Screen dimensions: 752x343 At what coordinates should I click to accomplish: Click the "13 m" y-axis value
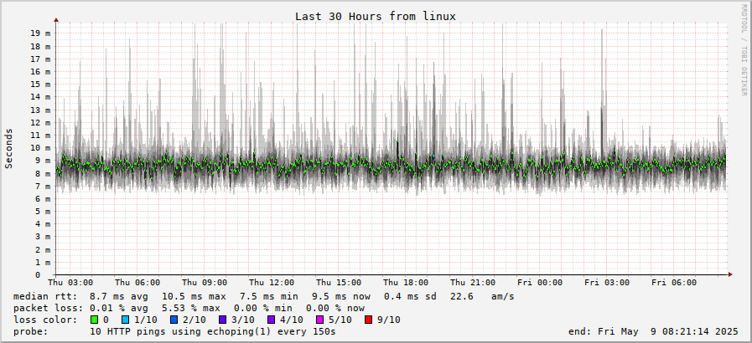click(x=40, y=110)
